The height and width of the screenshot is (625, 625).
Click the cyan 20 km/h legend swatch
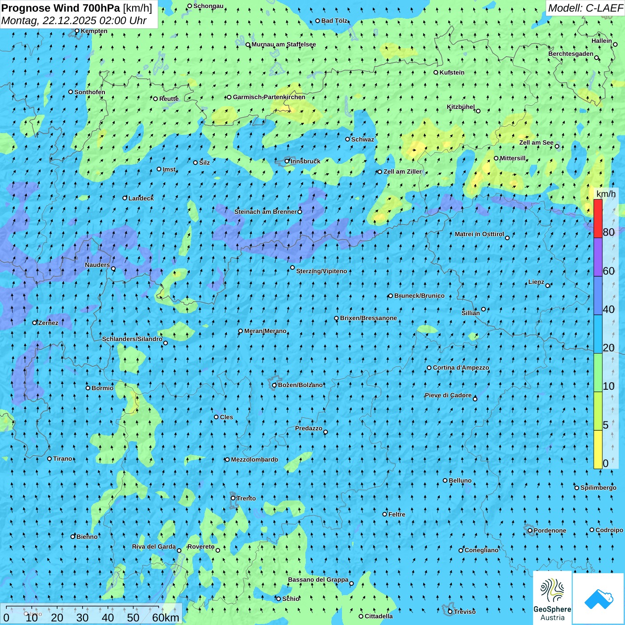[x=598, y=334]
